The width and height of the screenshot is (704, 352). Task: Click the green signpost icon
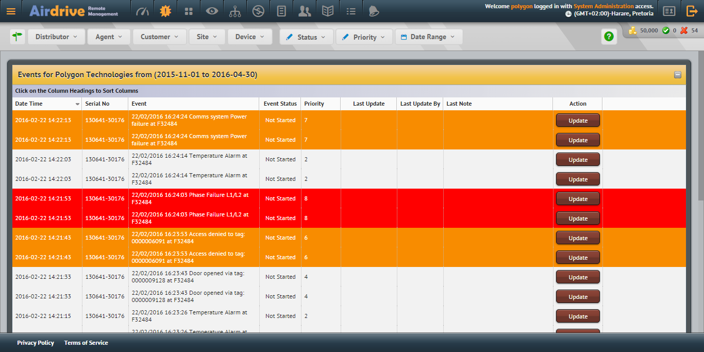click(x=18, y=37)
